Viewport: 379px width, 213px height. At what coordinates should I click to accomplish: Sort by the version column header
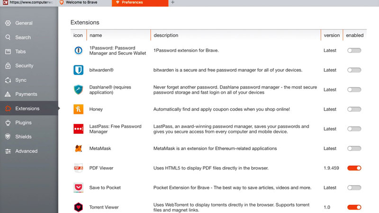point(331,35)
